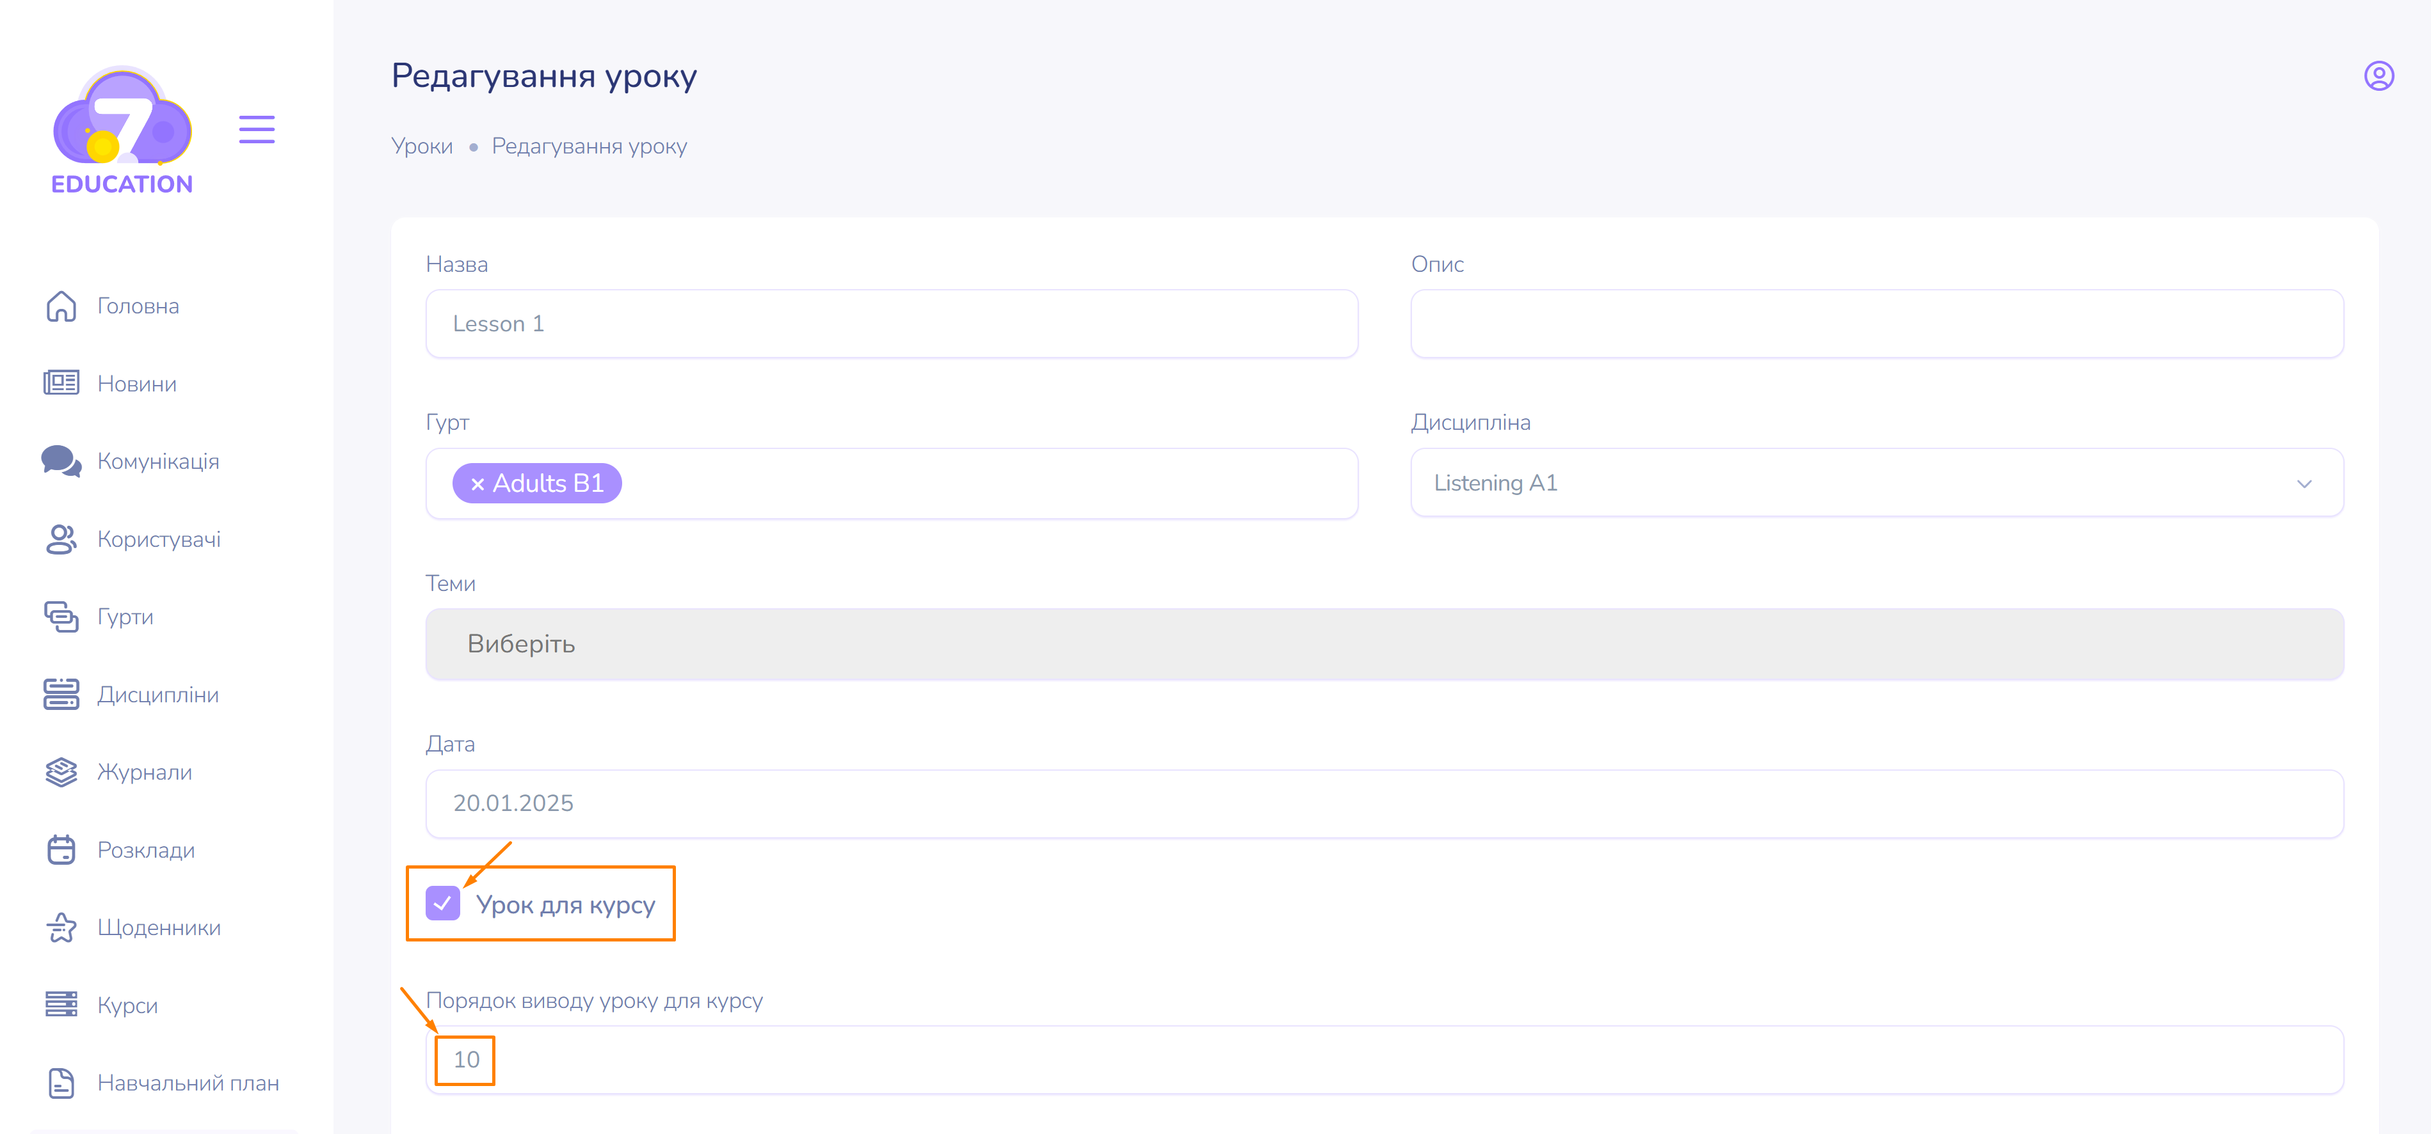Click the Щоденники star icon

(61, 927)
